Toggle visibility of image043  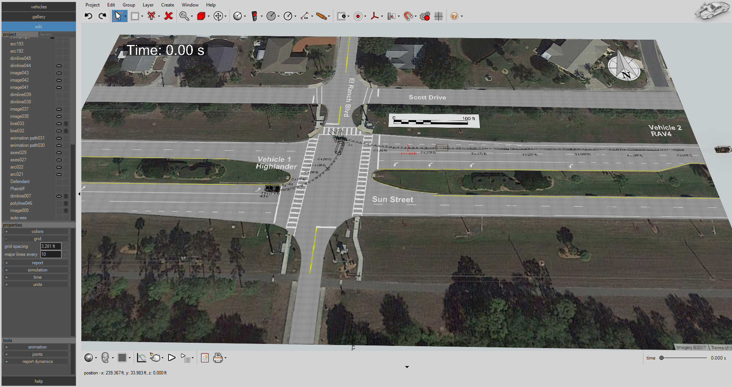click(59, 73)
